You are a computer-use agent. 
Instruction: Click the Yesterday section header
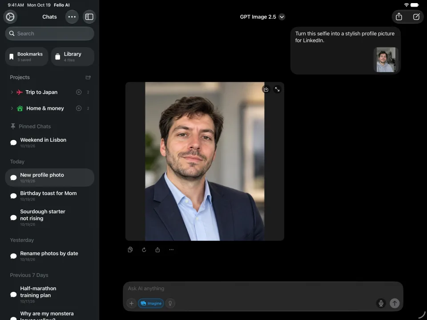pyautogui.click(x=22, y=240)
